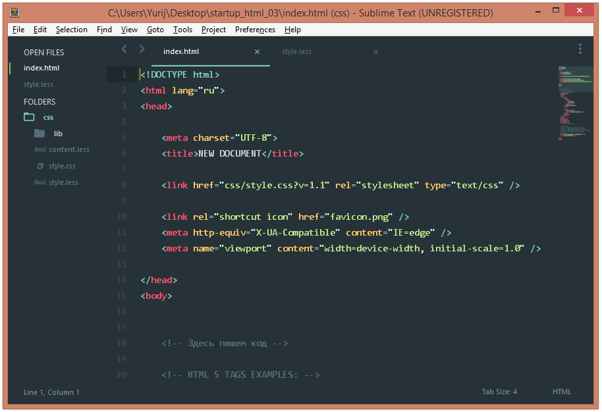Click the css folder icon
This screenshot has height=412, width=602.
pyautogui.click(x=29, y=117)
